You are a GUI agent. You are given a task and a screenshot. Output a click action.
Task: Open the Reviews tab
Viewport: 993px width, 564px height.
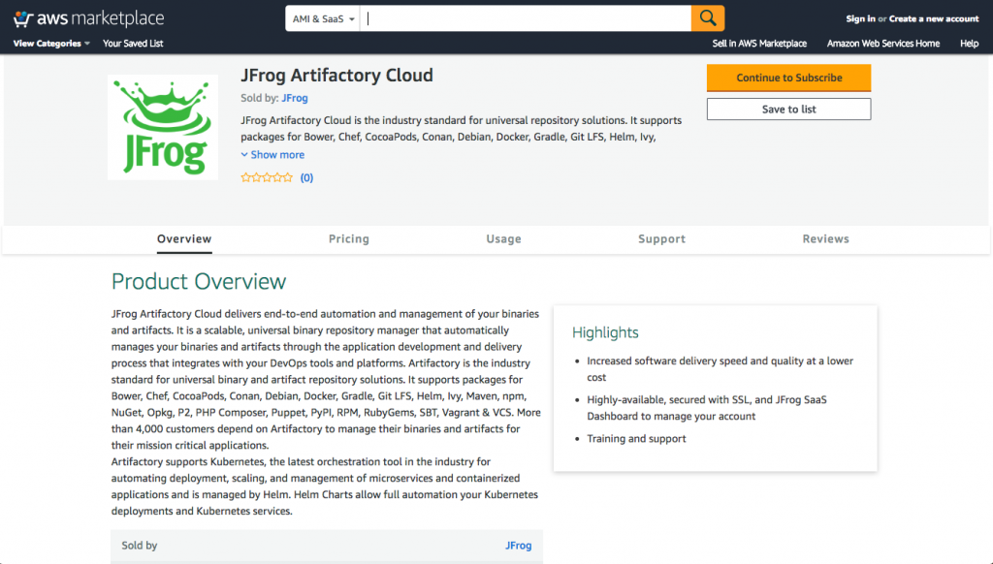coord(825,239)
